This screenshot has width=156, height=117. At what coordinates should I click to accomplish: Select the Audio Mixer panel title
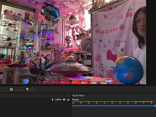(78, 96)
